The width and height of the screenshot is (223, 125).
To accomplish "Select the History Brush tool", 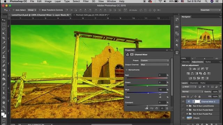I will (4, 61).
